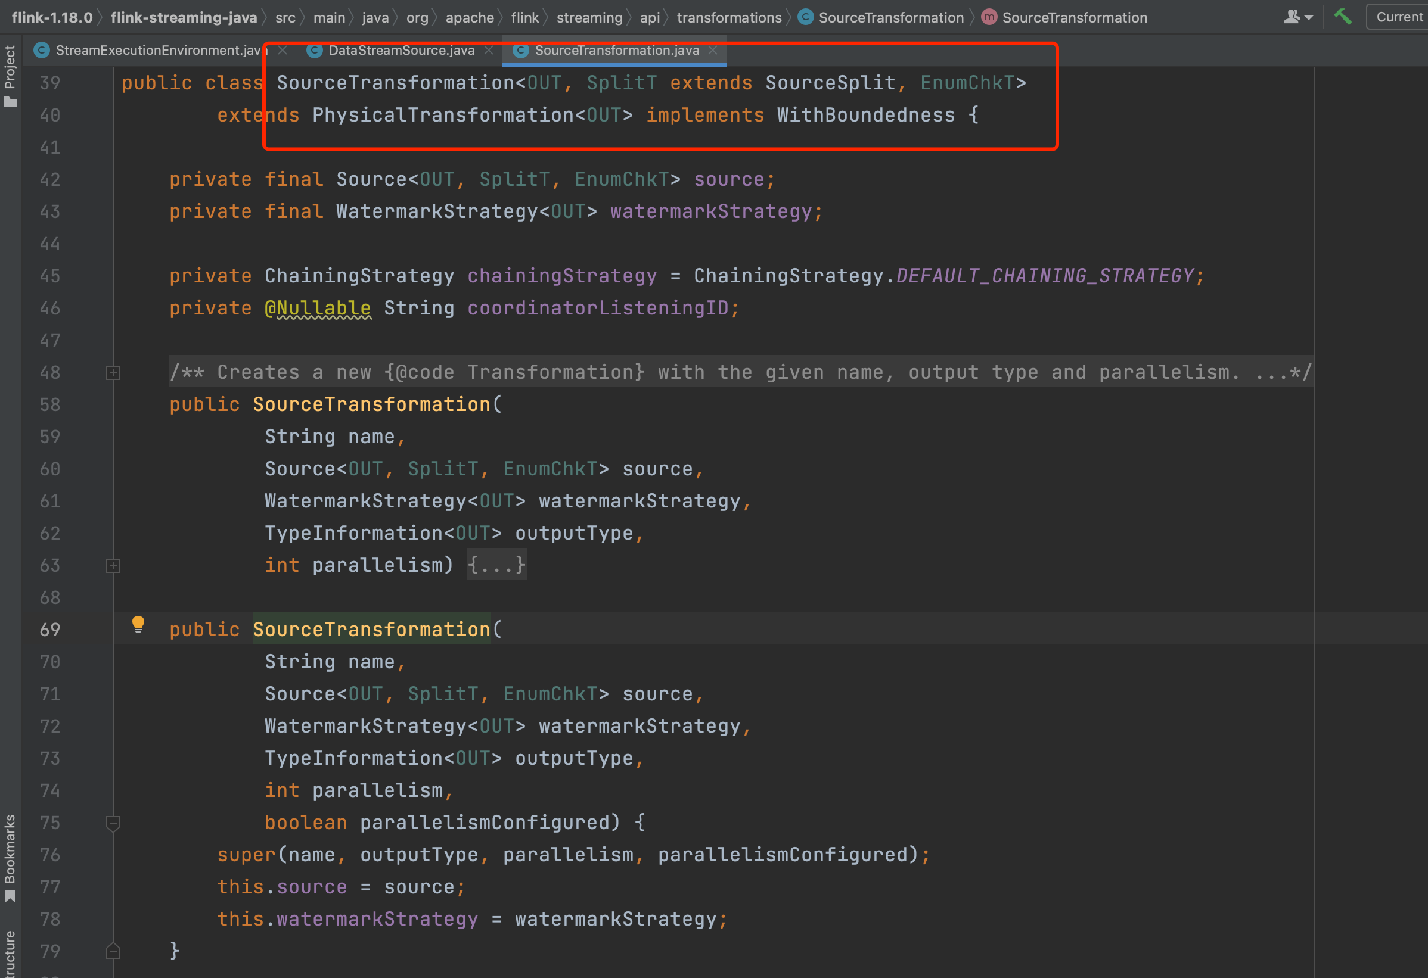The width and height of the screenshot is (1428, 978).
Task: Expand folded constructor body at line 63
Action: [113, 565]
